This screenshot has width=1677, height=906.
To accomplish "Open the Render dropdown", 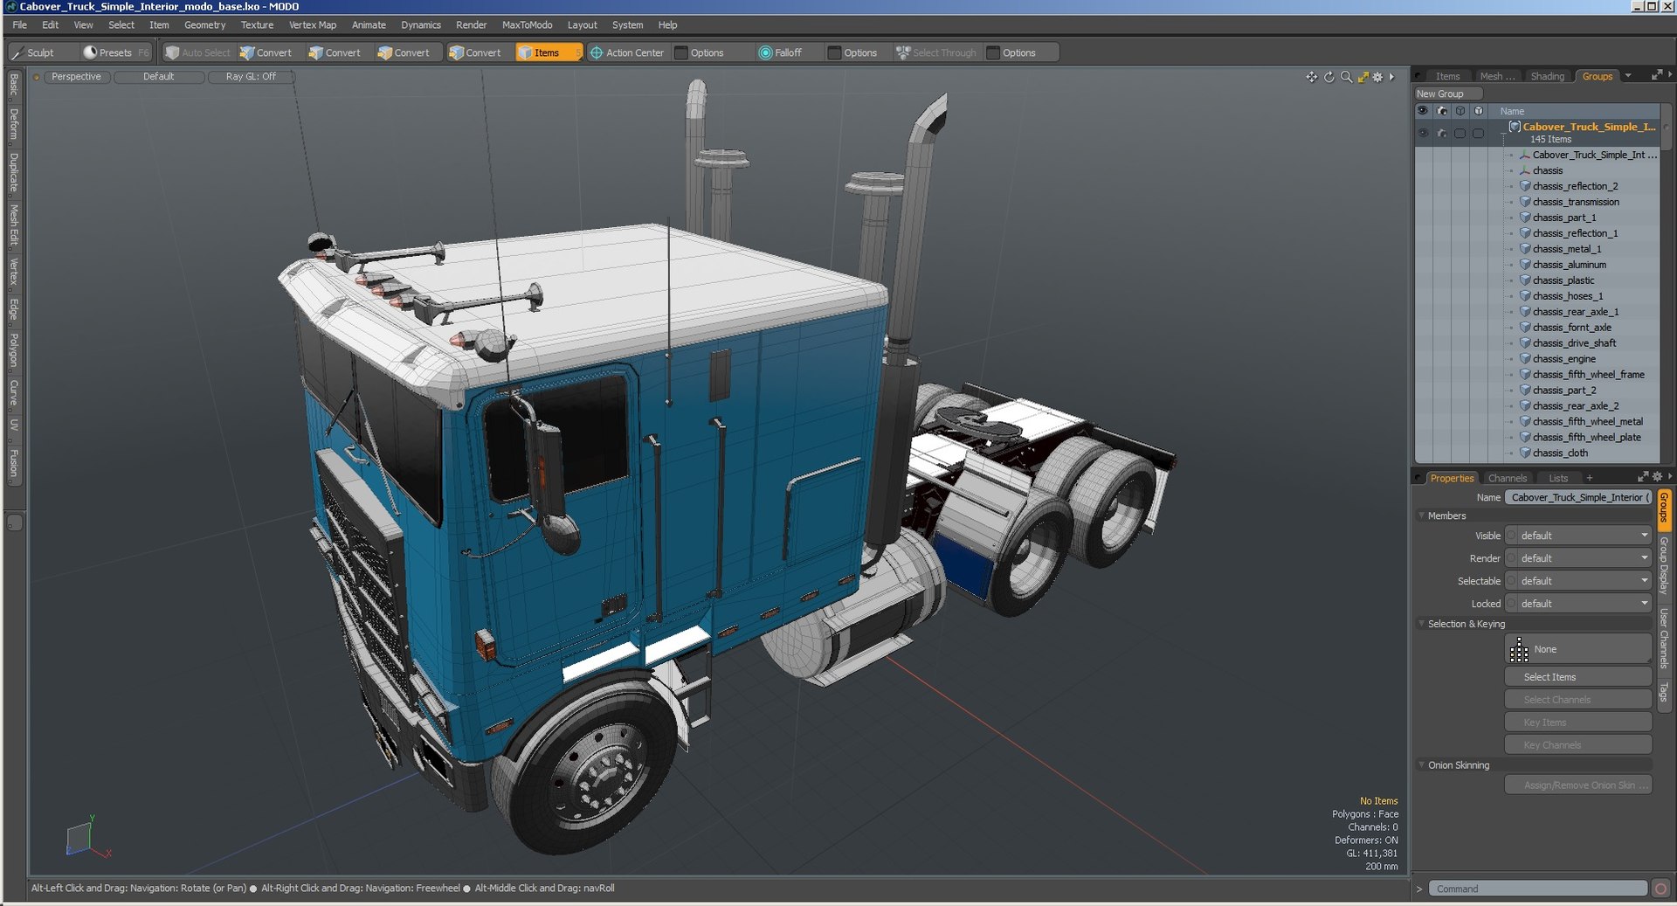I will (x=1584, y=558).
